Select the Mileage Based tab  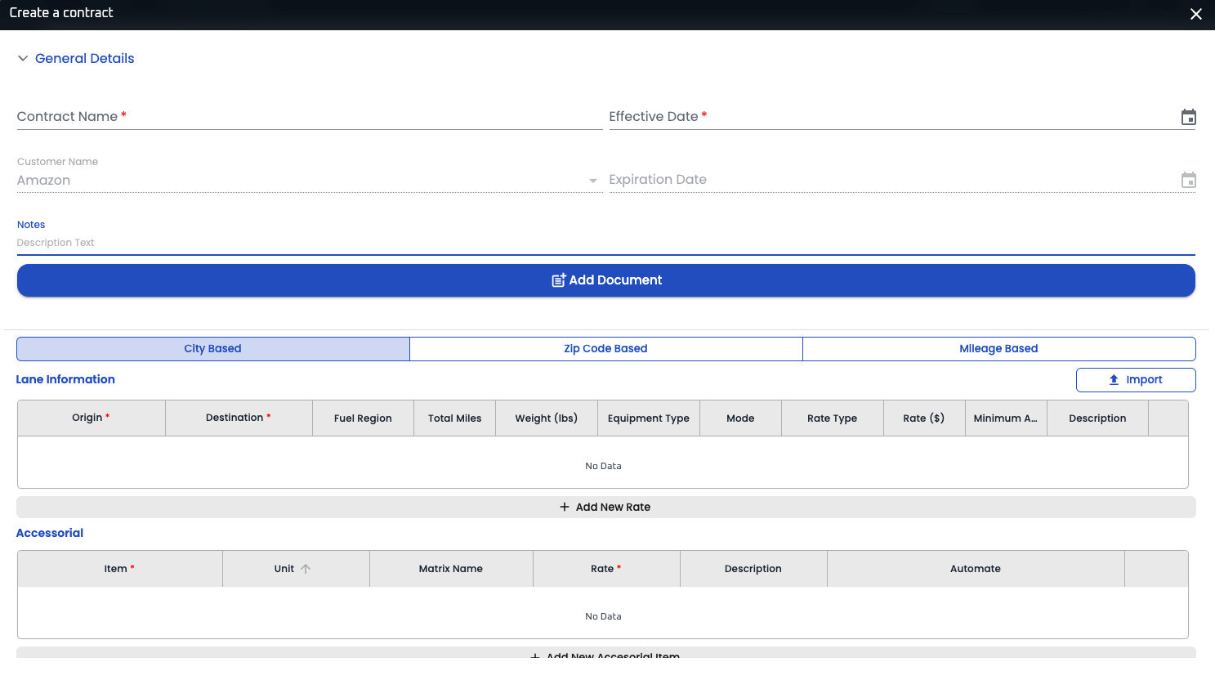coord(998,348)
